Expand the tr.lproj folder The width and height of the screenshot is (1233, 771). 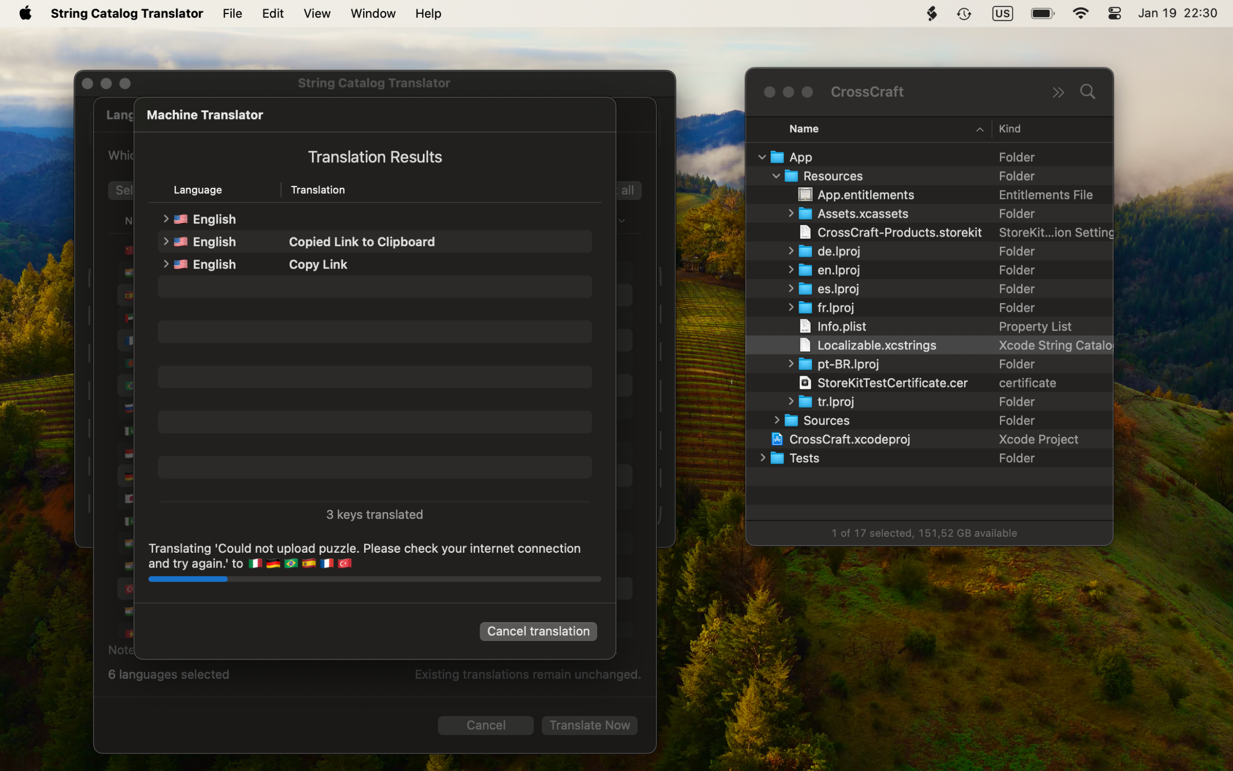[x=791, y=401]
